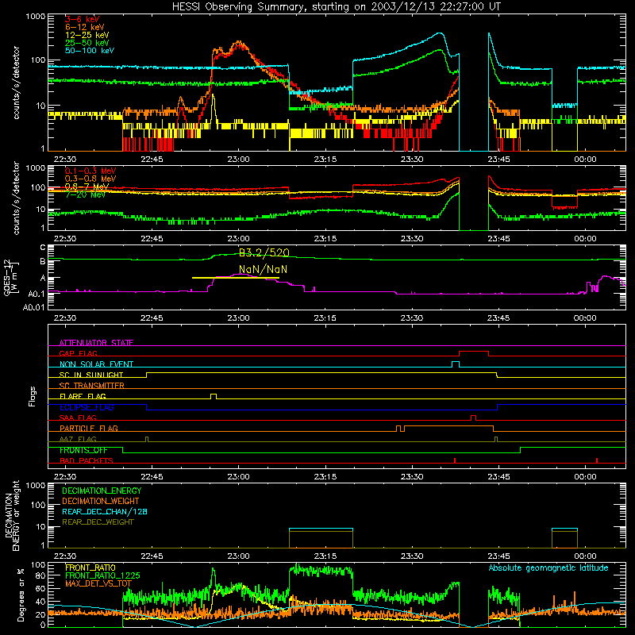Click the MAX_DET_VS_TOT legend label
Screen dimensions: 635x635
(x=98, y=583)
